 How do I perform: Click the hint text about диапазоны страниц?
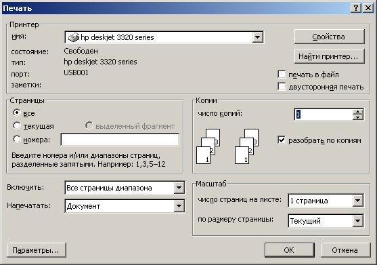click(89, 160)
